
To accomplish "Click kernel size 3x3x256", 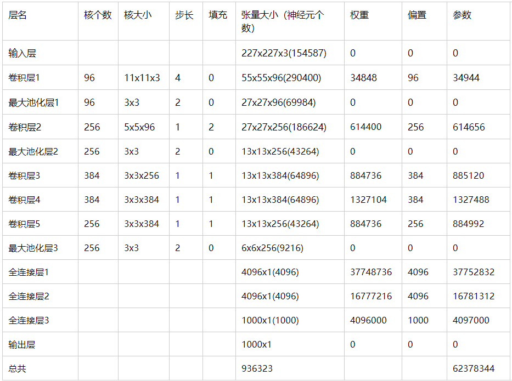I will click(x=142, y=175).
